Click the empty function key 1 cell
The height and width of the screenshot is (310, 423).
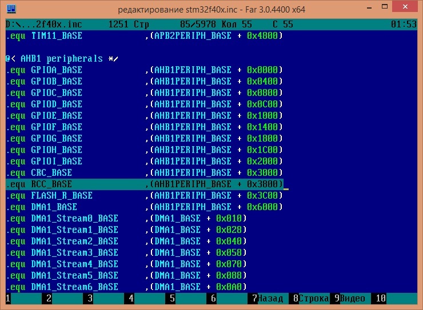23,299
